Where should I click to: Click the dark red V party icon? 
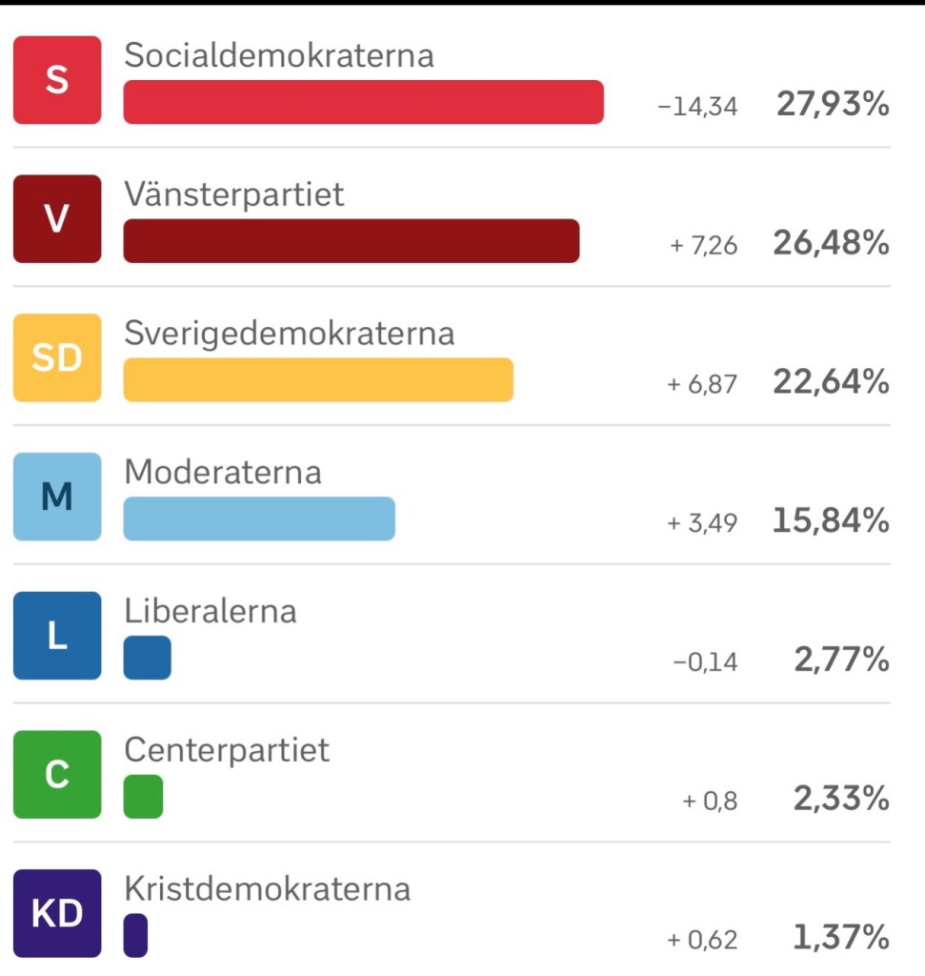(57, 219)
